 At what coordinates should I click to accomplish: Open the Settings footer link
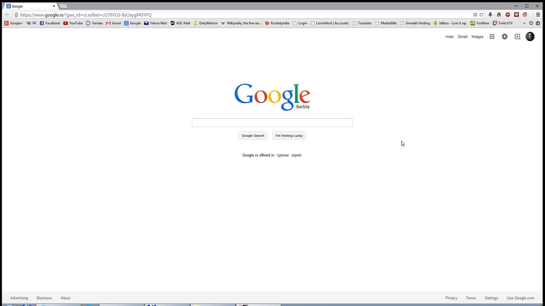pyautogui.click(x=491, y=298)
